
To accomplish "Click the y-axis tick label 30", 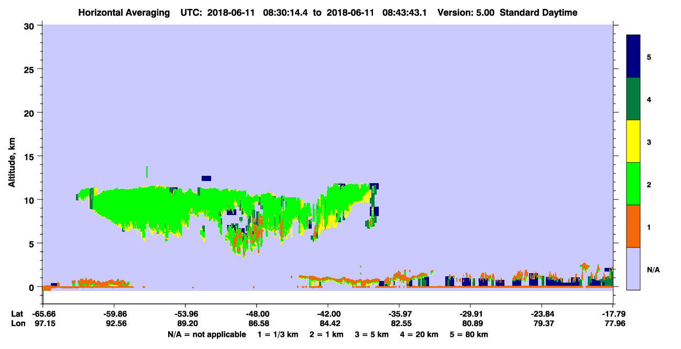I will coord(30,25).
